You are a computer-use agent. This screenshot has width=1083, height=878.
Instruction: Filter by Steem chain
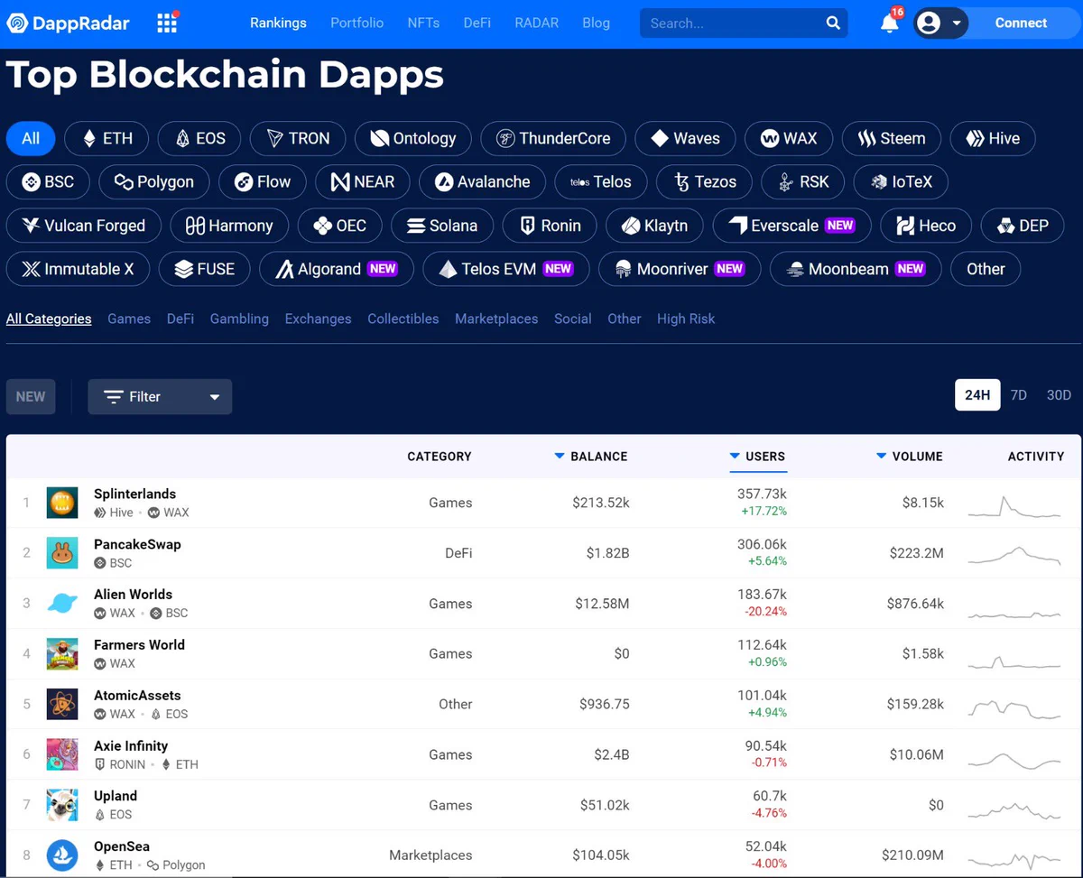[x=892, y=139]
